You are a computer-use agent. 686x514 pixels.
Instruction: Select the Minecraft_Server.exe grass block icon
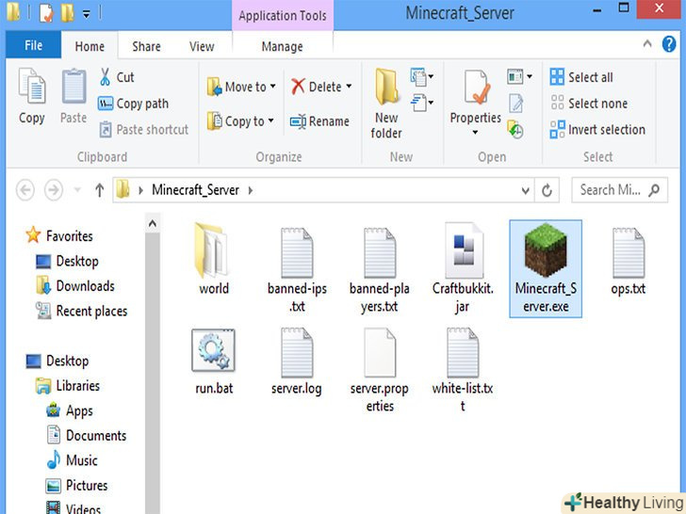click(546, 250)
